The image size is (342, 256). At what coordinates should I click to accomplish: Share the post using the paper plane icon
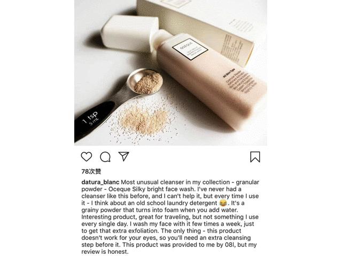[x=123, y=156]
